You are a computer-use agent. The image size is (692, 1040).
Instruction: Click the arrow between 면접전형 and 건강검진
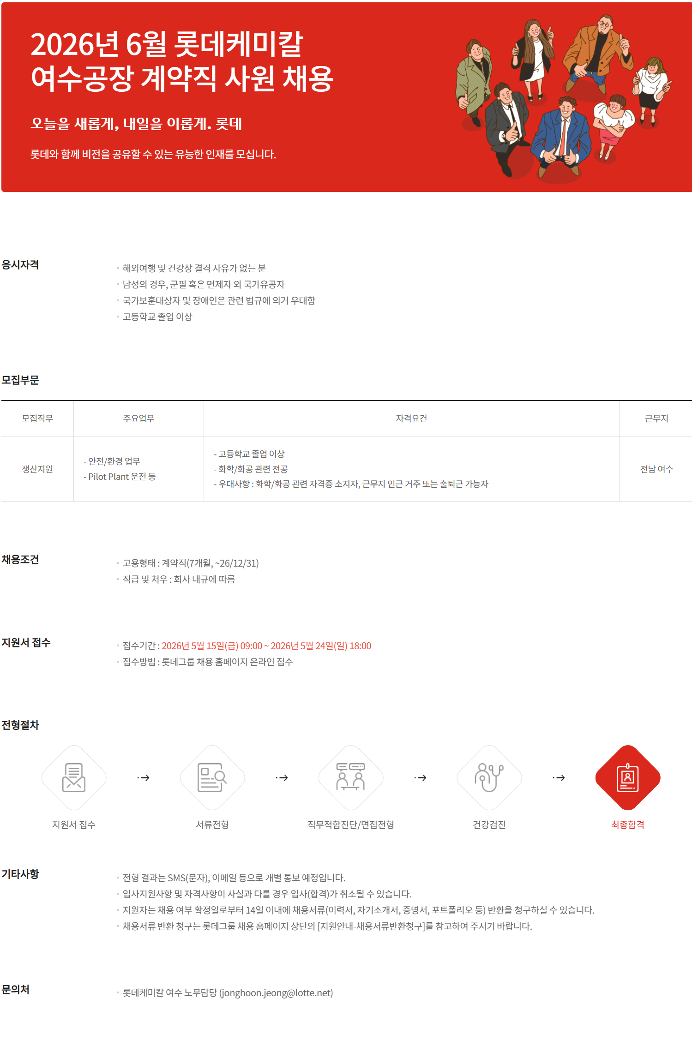420,778
